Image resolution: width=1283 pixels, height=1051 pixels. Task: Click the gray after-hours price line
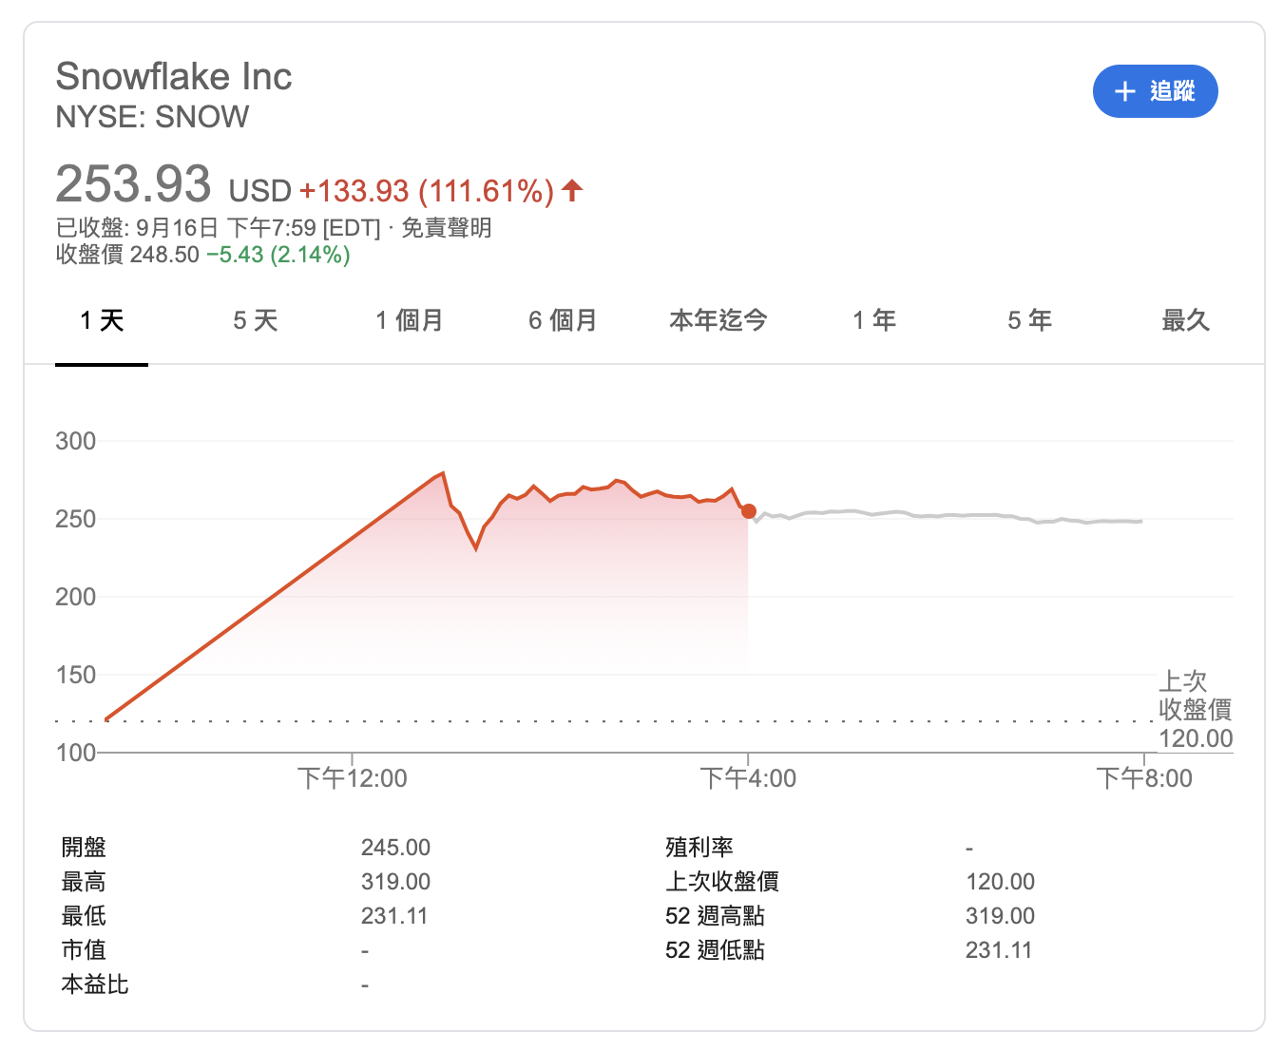pos(950,515)
